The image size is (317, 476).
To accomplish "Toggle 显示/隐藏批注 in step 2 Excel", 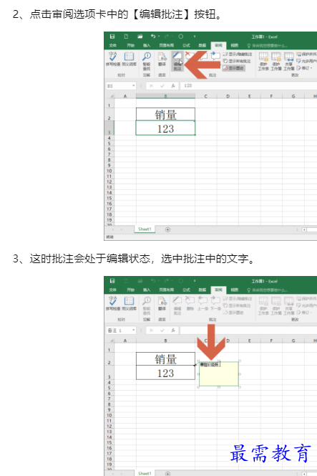I will tap(238, 54).
